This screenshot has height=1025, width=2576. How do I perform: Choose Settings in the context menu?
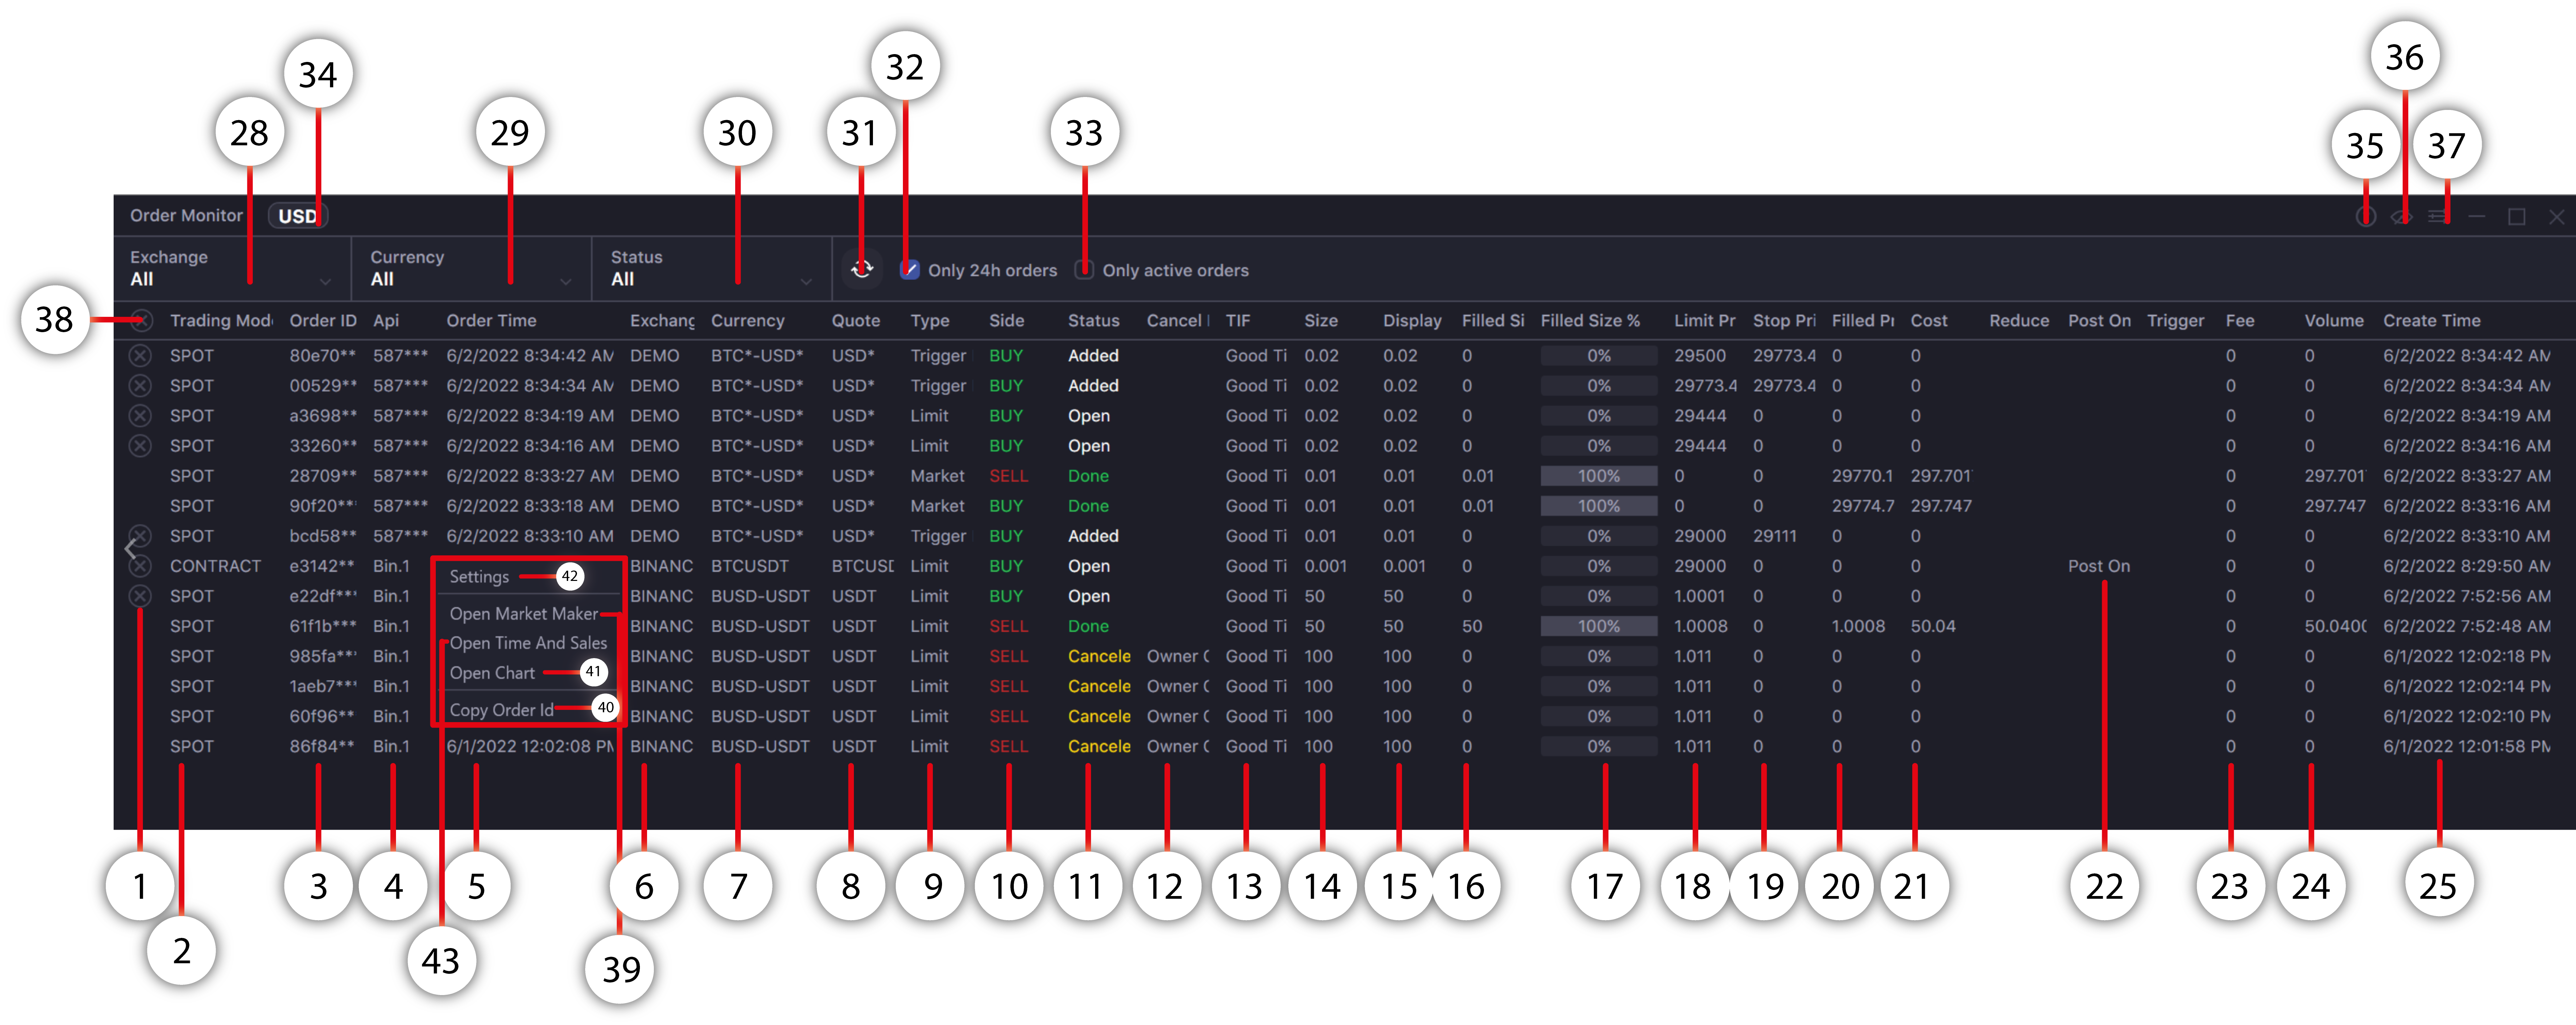(x=479, y=577)
